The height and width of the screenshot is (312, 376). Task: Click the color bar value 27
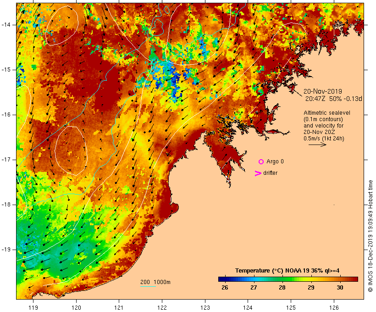(254, 288)
